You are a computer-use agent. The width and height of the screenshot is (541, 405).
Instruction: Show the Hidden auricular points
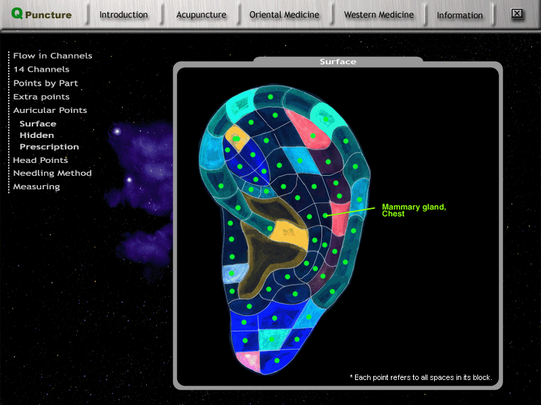coord(37,135)
